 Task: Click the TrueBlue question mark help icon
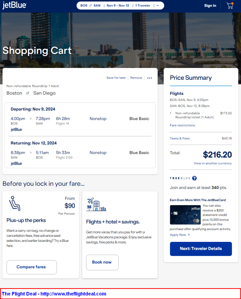pos(194,178)
